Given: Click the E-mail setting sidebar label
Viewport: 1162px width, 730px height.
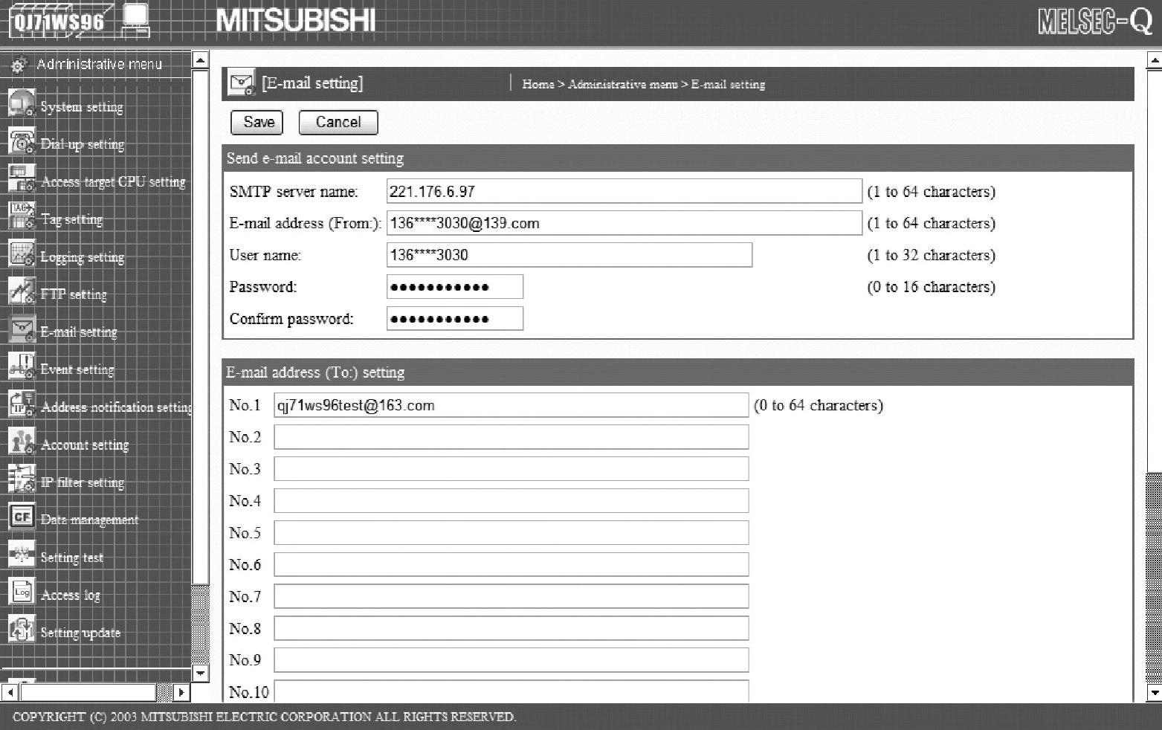Looking at the screenshot, I should point(79,332).
